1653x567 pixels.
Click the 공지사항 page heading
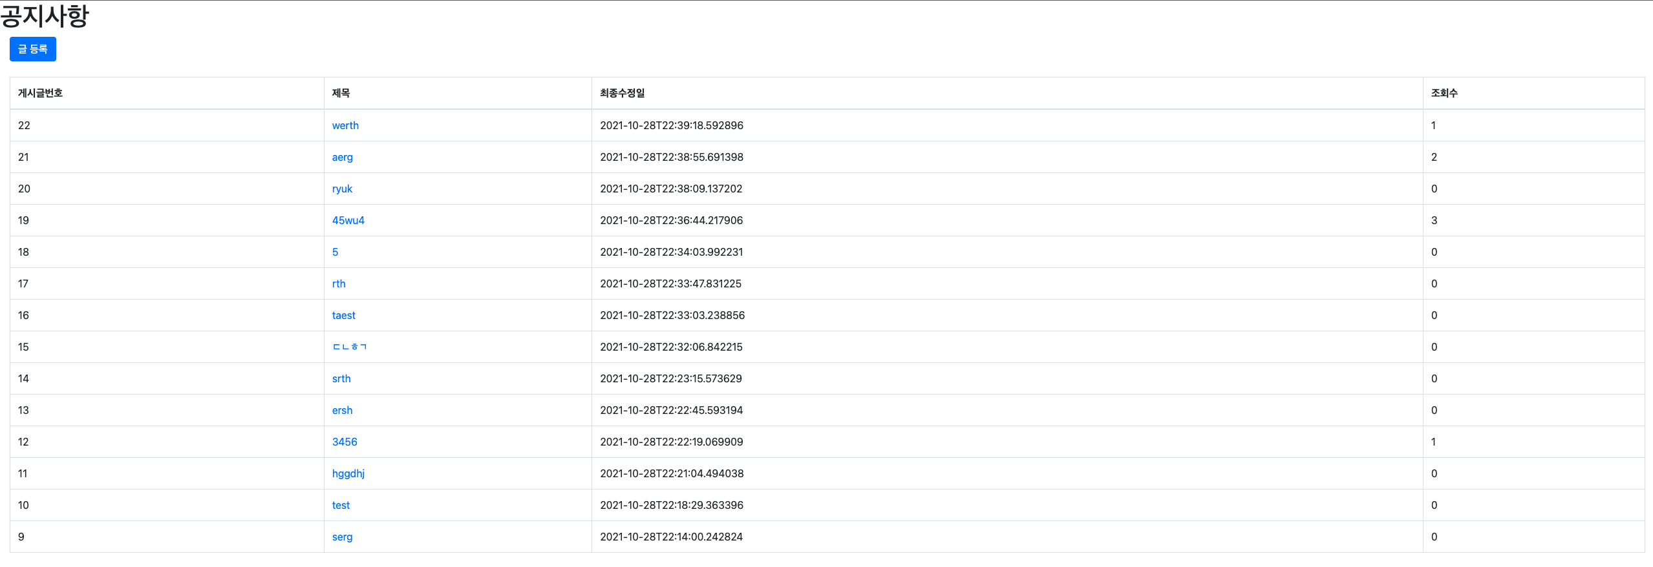[44, 15]
